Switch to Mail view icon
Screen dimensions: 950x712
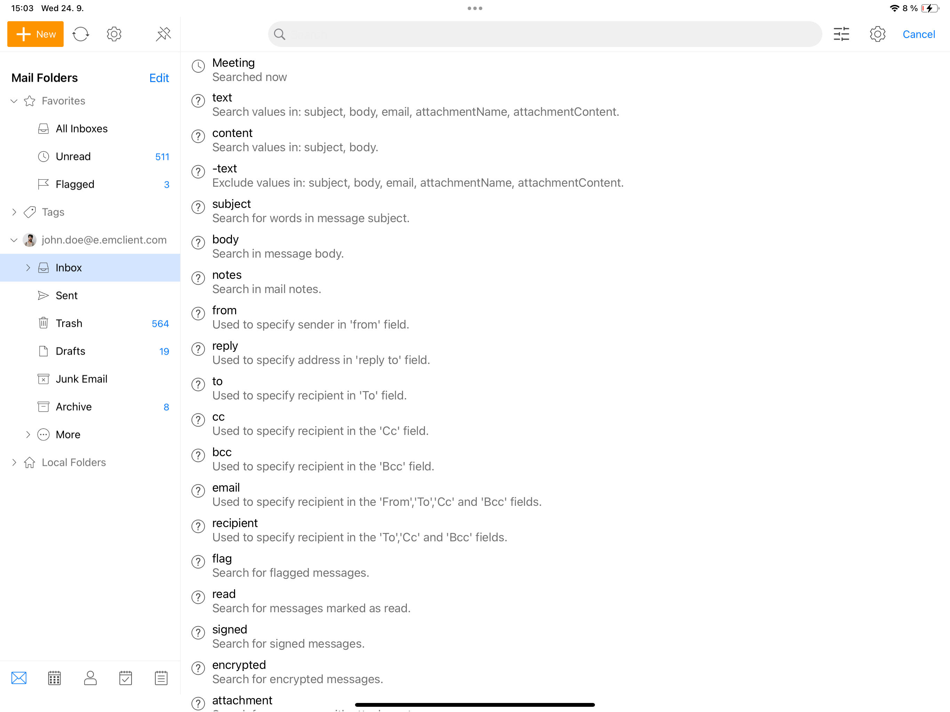(x=19, y=678)
